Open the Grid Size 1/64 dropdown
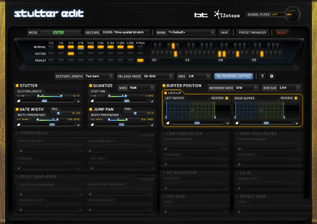317x224 pixels. (290, 88)
